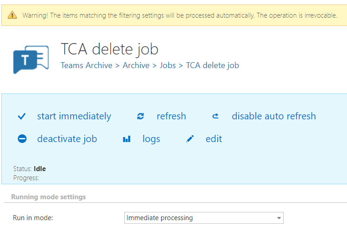The image size is (347, 231).
Task: Click the bar chart logs icon
Action: click(127, 139)
